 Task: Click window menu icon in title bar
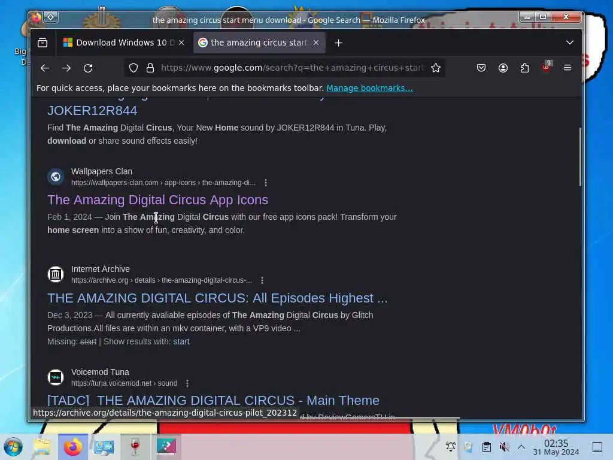(50, 17)
